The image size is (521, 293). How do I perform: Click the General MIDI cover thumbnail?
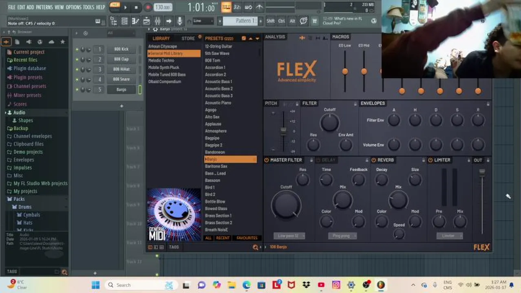(x=174, y=215)
